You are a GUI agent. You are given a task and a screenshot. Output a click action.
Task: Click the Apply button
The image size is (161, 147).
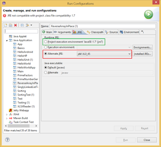coord(124,128)
